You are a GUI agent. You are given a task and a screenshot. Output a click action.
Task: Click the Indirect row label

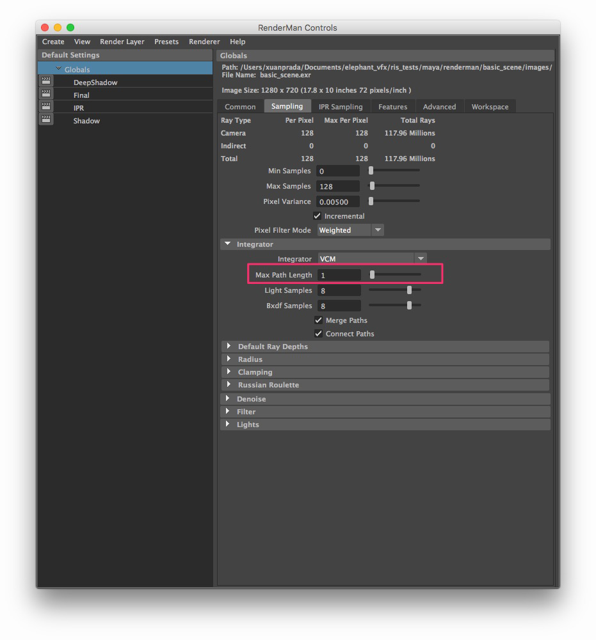point(234,146)
